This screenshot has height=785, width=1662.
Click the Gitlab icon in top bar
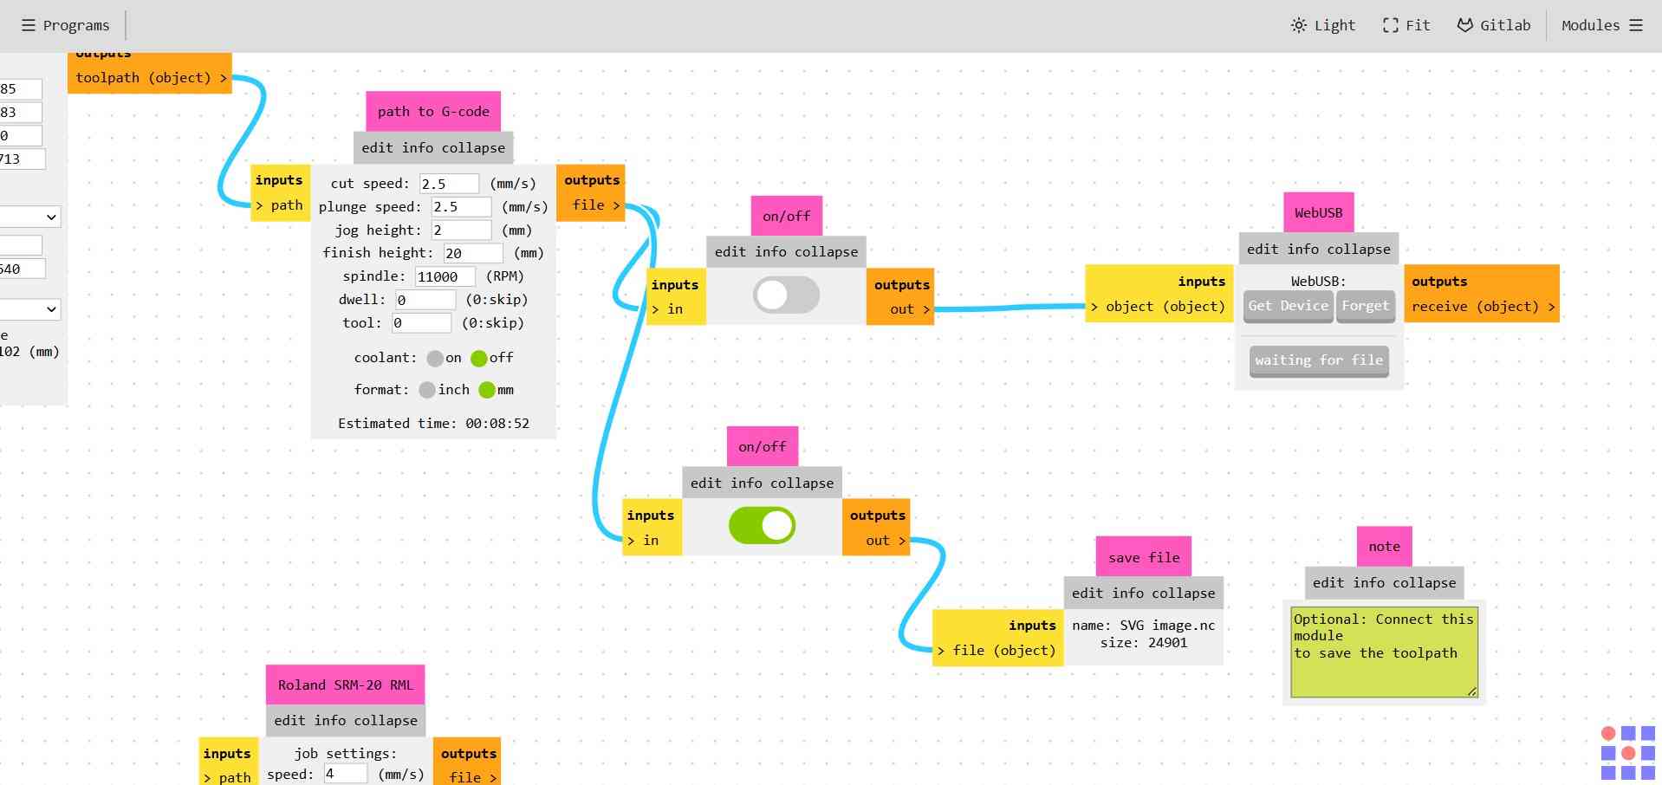pyautogui.click(x=1464, y=25)
